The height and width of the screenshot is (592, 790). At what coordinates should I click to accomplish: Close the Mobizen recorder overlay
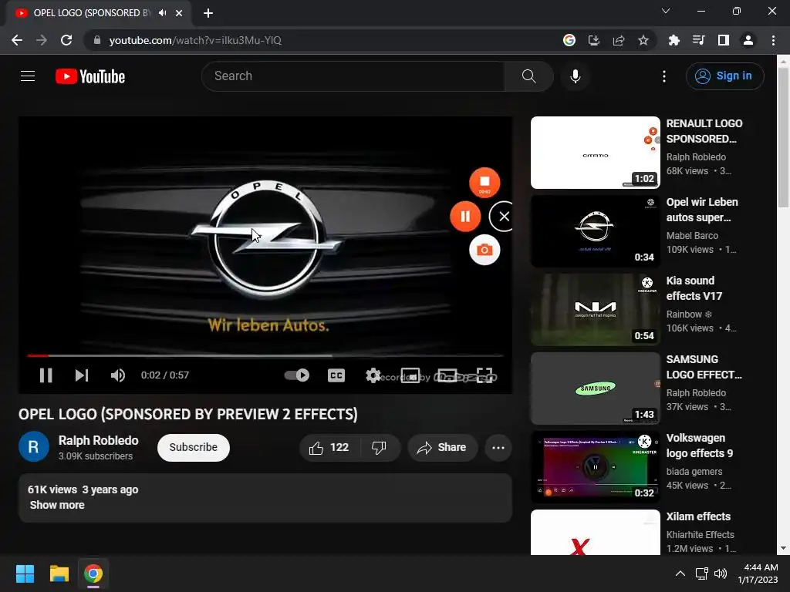503,216
